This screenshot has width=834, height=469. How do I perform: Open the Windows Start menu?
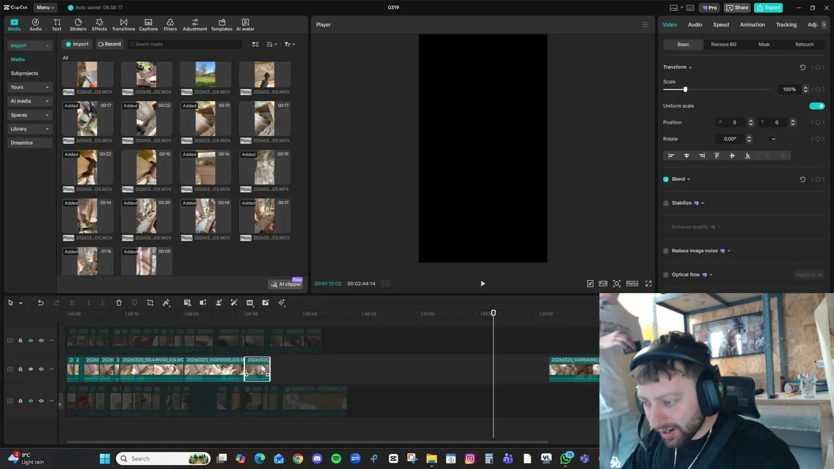click(105, 459)
